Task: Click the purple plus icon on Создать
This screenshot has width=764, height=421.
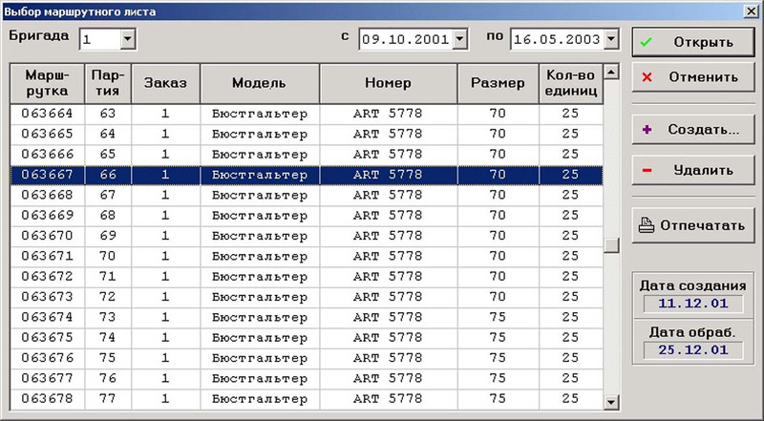Action: pos(647,130)
